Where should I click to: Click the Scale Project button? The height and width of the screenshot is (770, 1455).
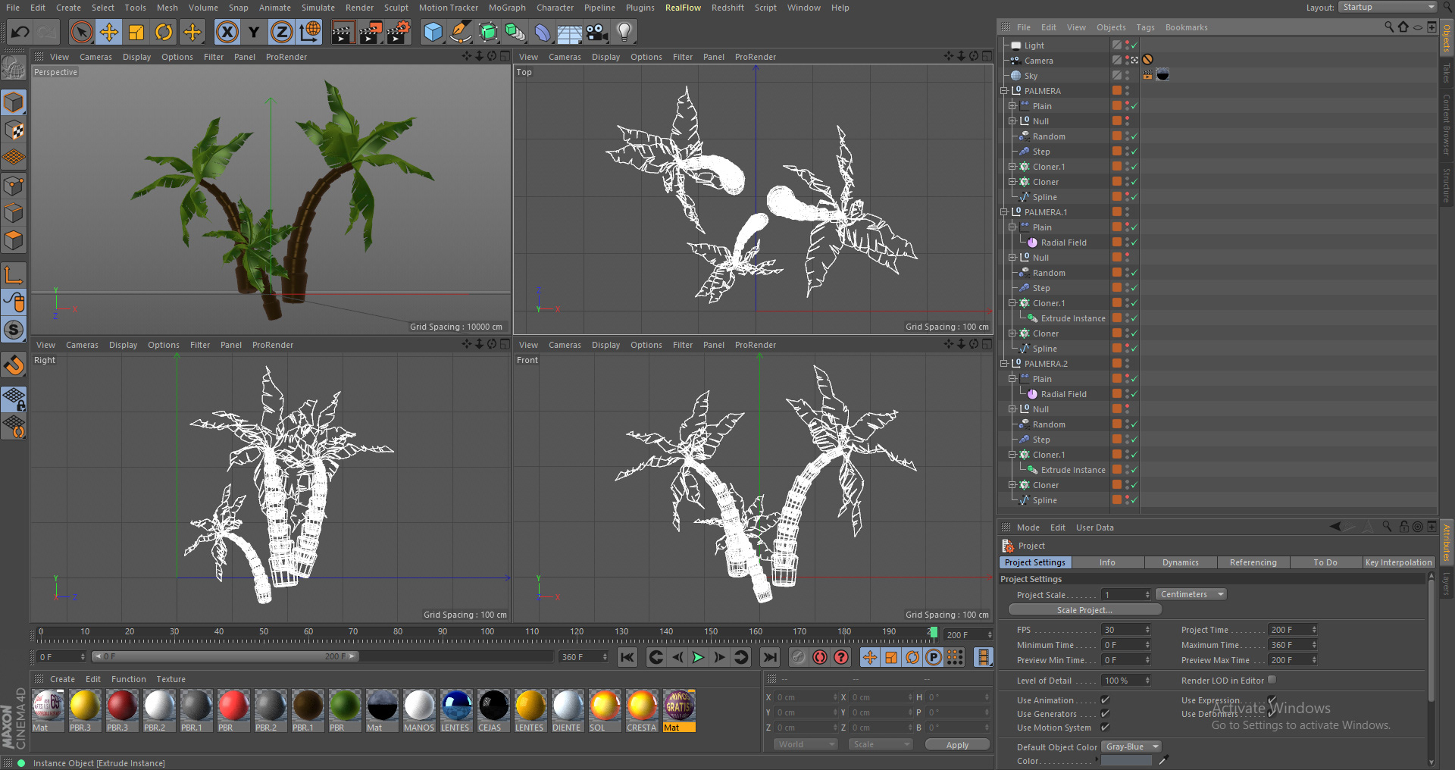click(x=1084, y=610)
